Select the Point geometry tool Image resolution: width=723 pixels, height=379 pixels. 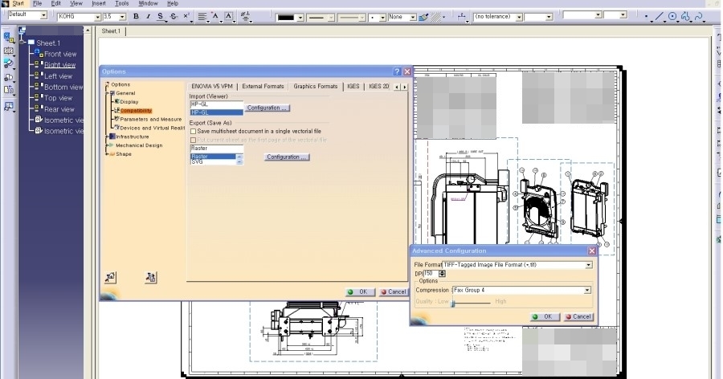click(x=647, y=18)
